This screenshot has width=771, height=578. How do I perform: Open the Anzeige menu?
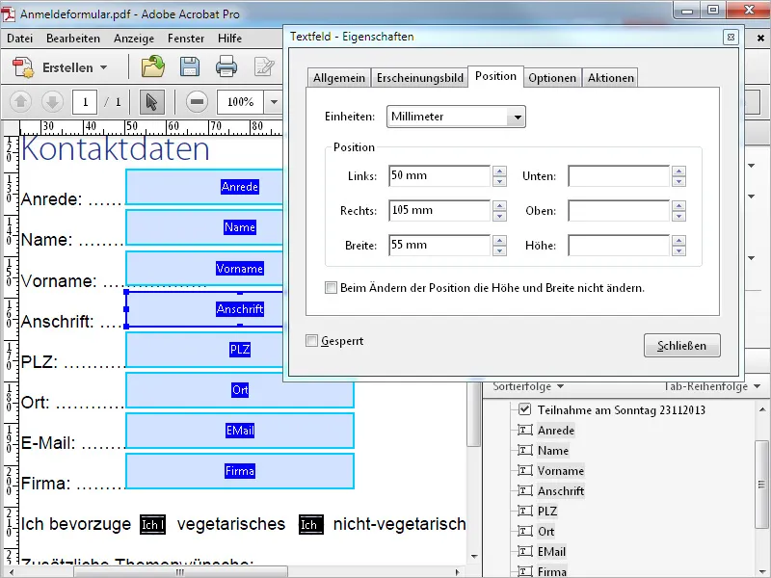coord(134,39)
